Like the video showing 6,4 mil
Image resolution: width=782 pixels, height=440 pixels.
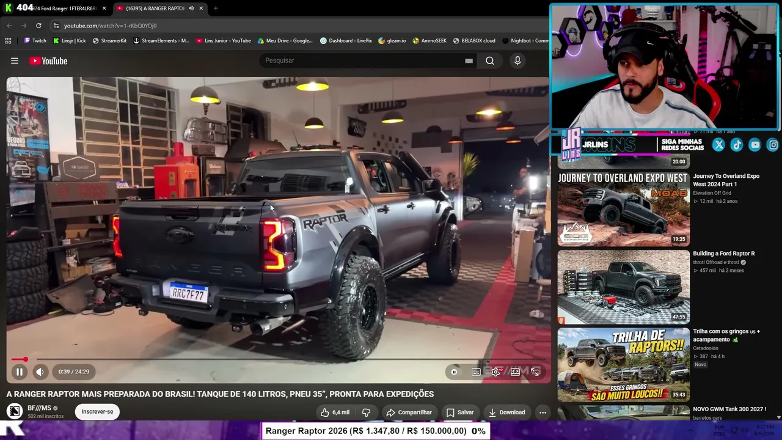[335, 413]
